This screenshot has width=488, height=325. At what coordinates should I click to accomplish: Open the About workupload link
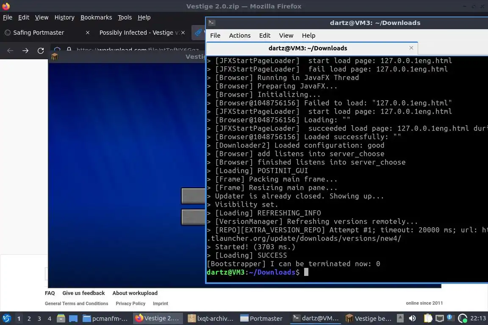pos(135,293)
